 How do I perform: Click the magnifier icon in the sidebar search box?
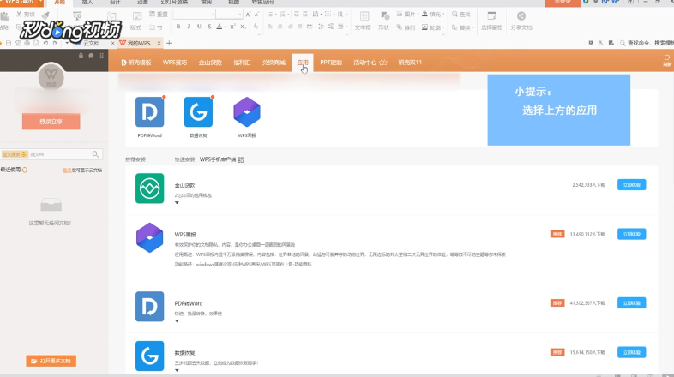(95, 154)
